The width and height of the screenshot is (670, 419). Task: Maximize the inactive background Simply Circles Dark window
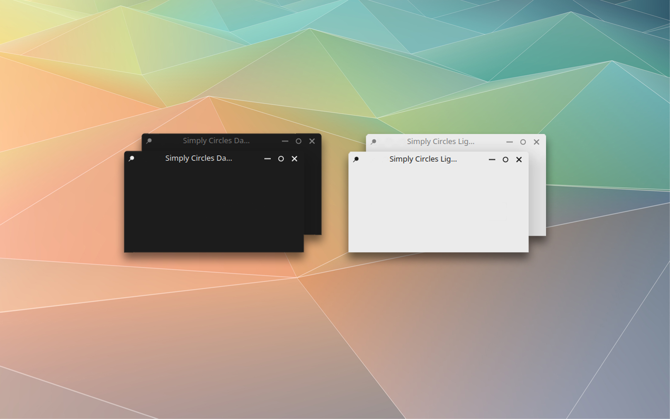click(x=299, y=141)
